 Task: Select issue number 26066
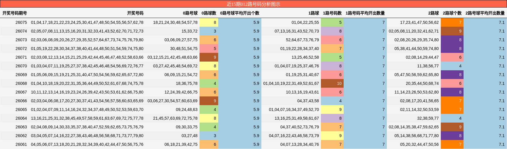pos(21,101)
